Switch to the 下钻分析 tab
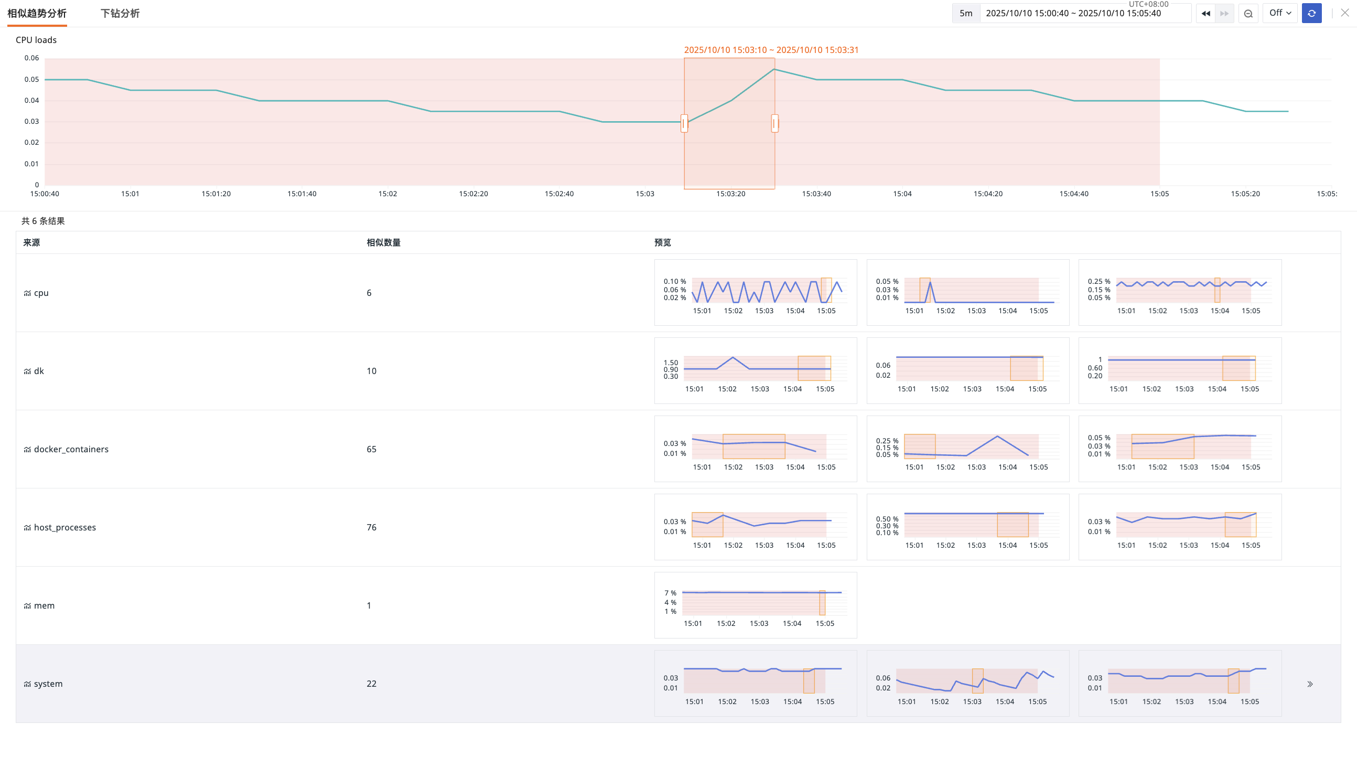Screen dimensions: 1357x766 [120, 13]
